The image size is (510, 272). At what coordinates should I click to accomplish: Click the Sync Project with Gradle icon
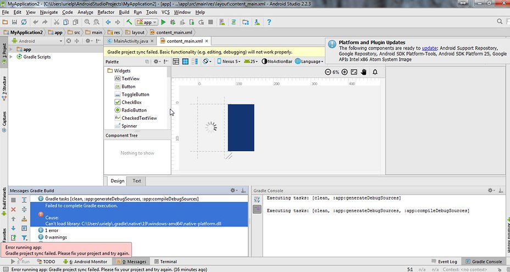(x=234, y=22)
